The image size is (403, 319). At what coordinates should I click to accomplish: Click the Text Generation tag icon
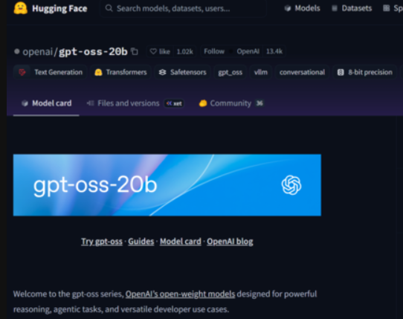point(22,72)
